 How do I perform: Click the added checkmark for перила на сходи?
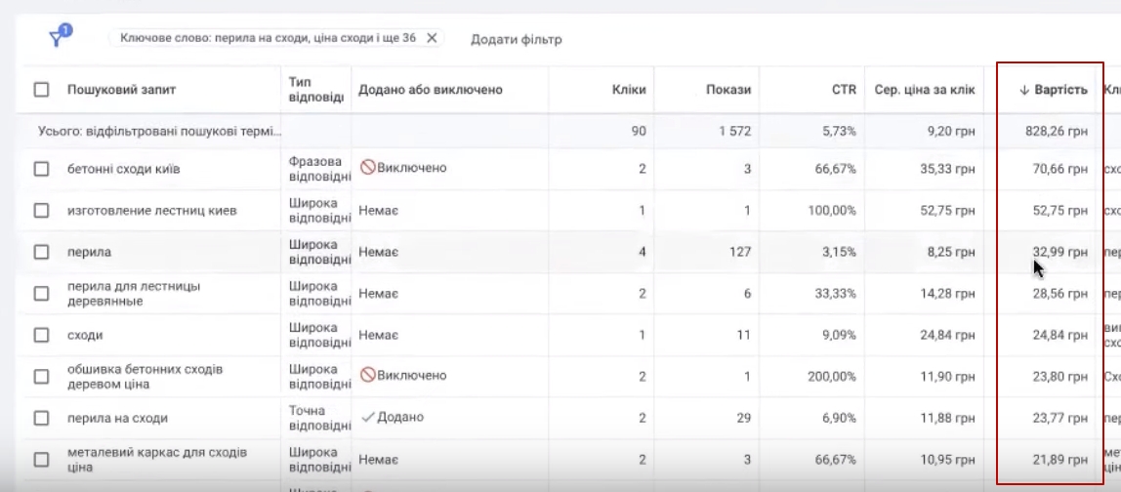point(367,417)
